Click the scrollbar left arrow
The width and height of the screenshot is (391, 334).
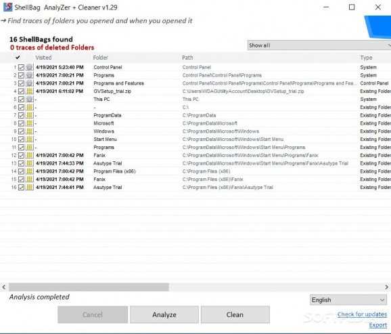tap(4, 287)
